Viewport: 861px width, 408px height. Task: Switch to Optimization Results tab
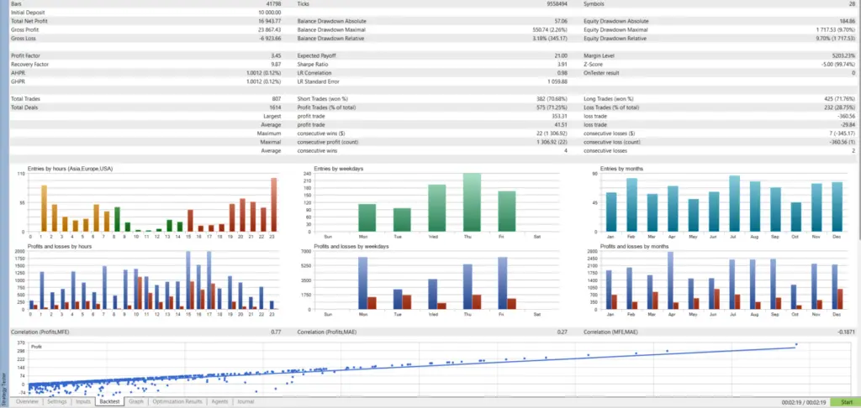[177, 402]
